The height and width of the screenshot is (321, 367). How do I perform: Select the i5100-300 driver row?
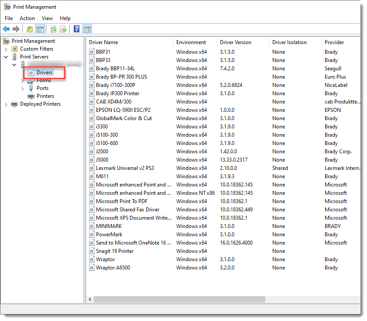coord(223,135)
